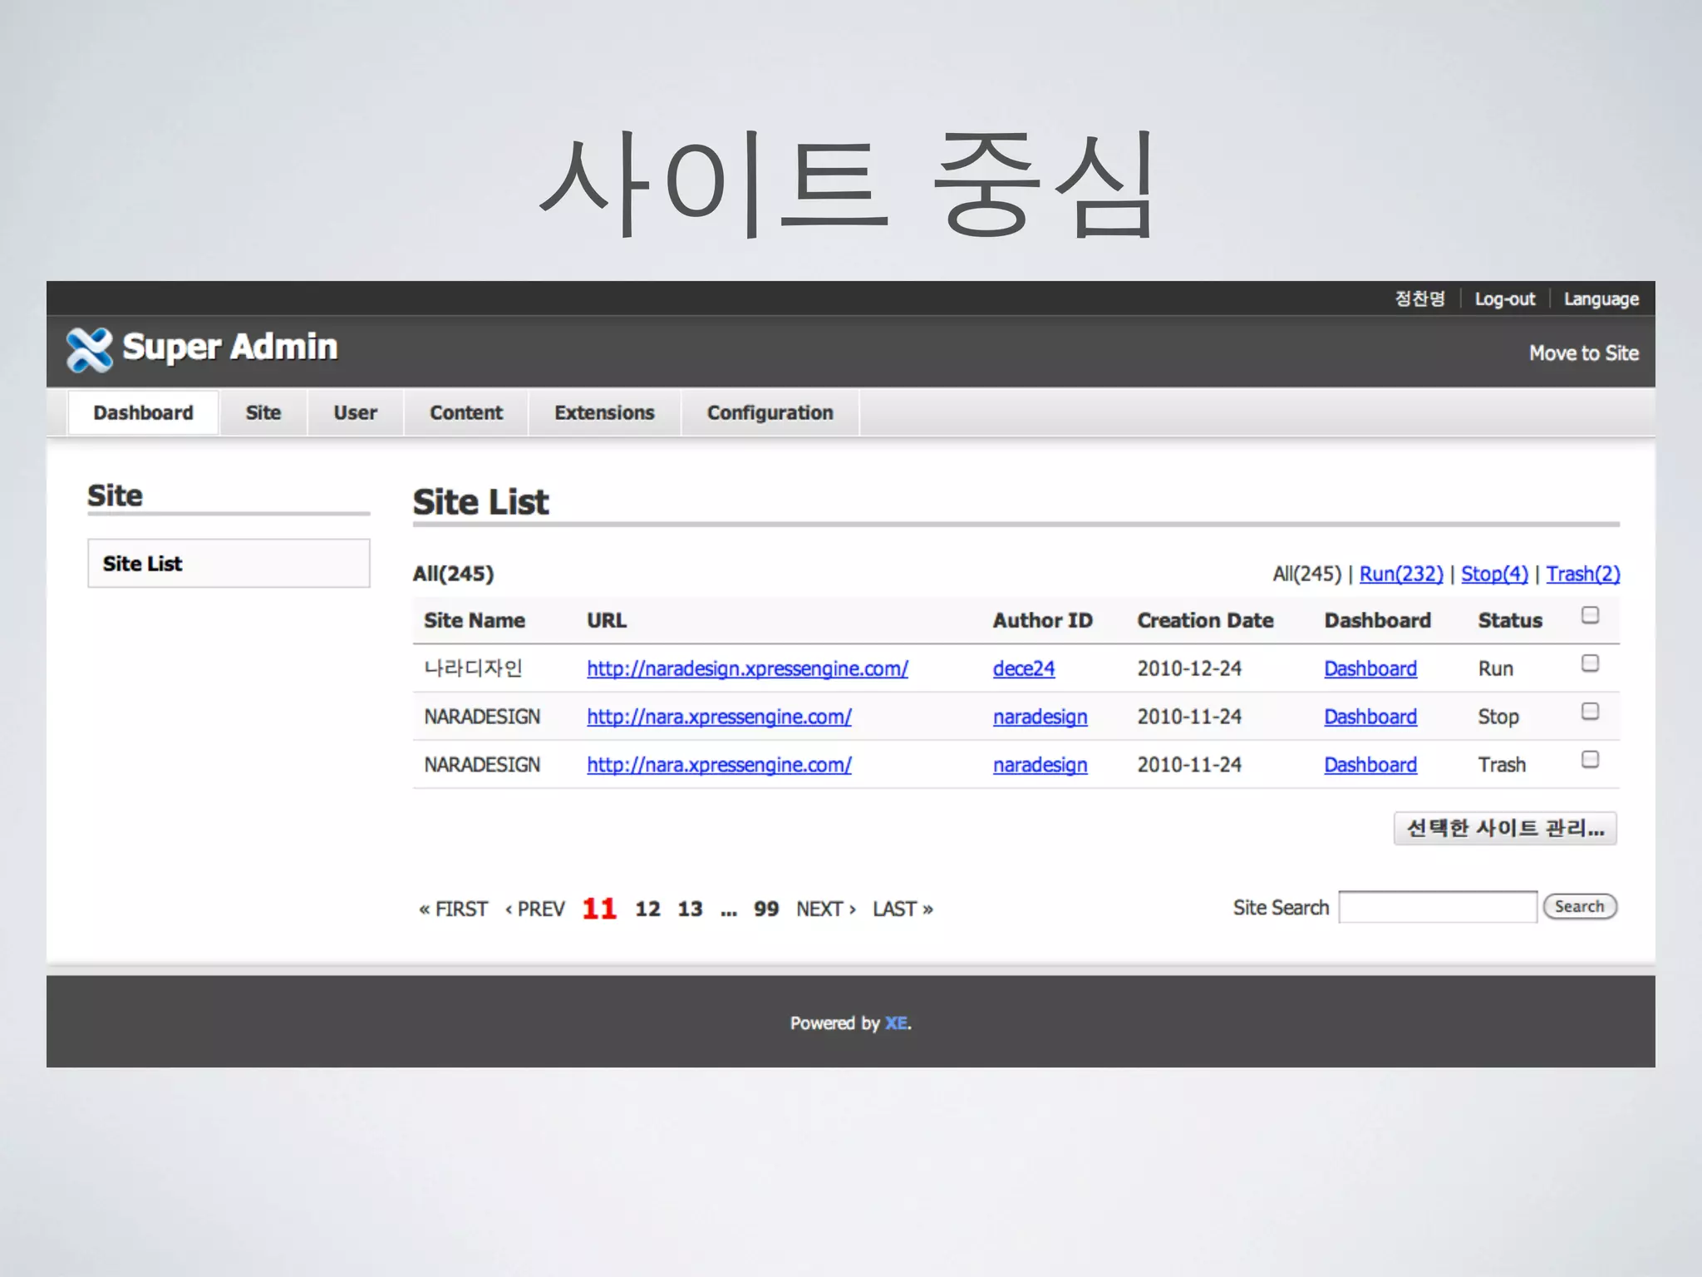Select the checkbox for the Stop status row

click(x=1590, y=712)
